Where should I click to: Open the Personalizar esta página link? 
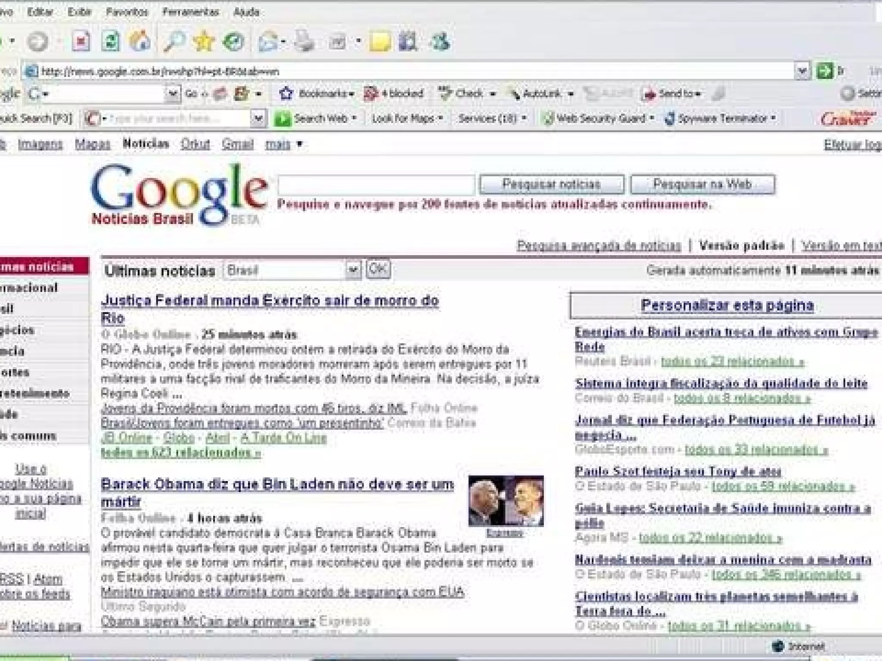click(727, 305)
